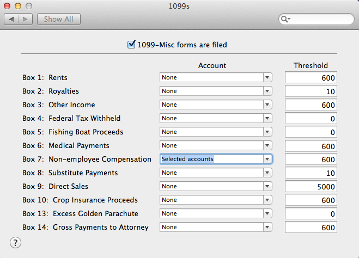This screenshot has width=359, height=258.
Task: Click the Box 1 Rents threshold field
Action: (311, 77)
